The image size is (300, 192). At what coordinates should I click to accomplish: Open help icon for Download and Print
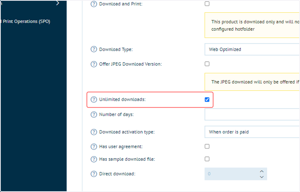[93, 4]
